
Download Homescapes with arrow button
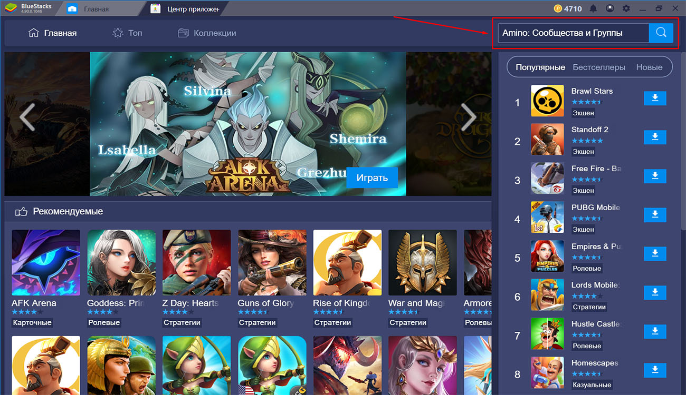click(x=655, y=370)
